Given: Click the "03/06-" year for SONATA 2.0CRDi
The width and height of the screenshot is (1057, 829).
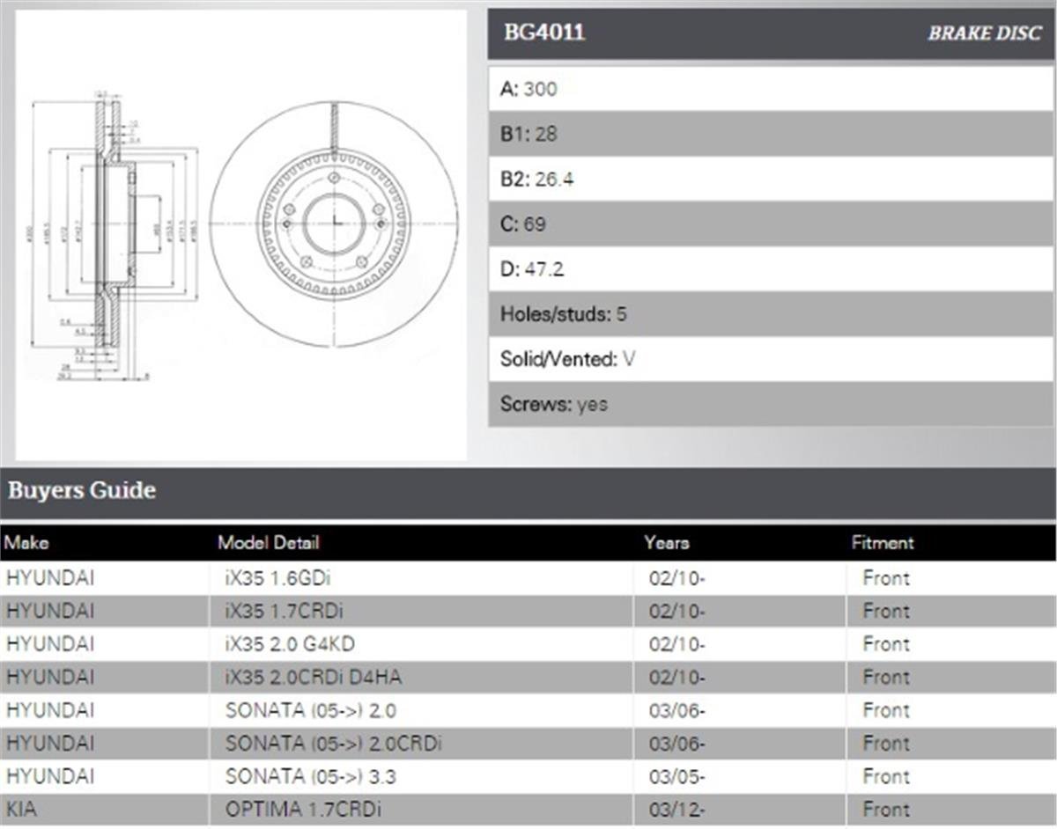Looking at the screenshot, I should 676,744.
